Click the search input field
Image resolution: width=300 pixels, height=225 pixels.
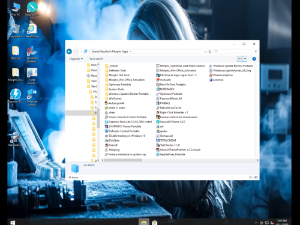233,52
